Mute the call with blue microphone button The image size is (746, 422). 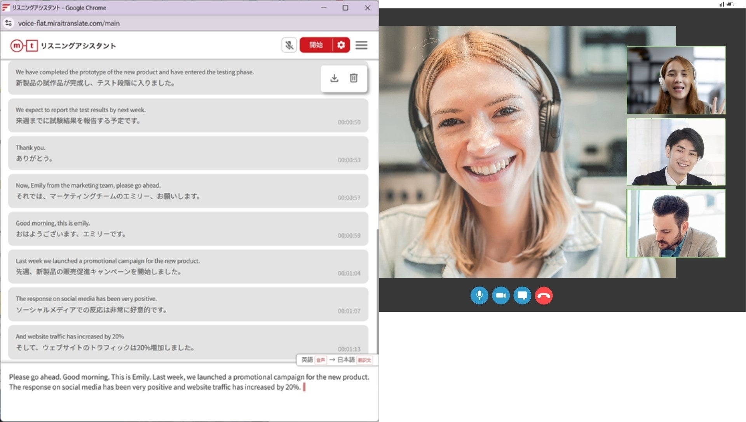click(479, 296)
